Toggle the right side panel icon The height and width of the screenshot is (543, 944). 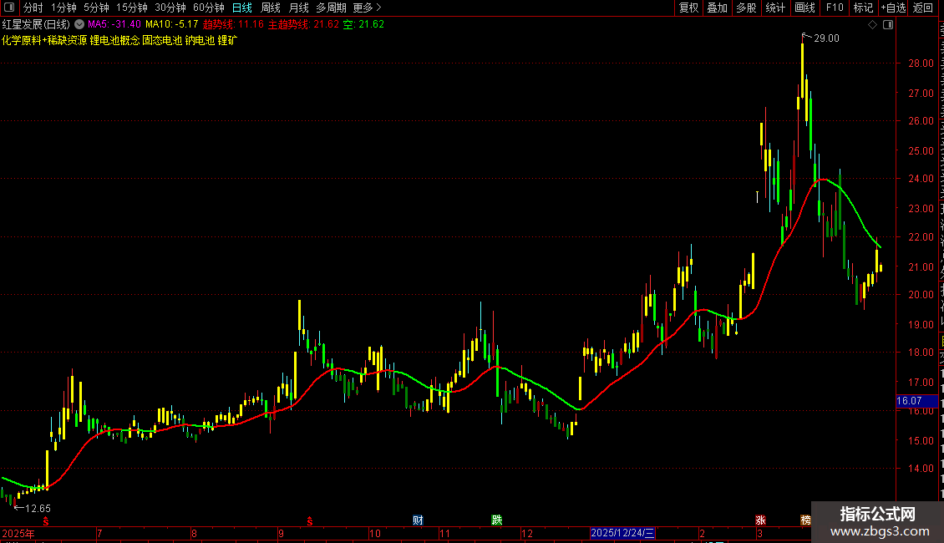tap(888, 25)
